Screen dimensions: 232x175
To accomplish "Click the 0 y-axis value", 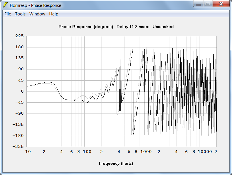I will coord(22,91).
